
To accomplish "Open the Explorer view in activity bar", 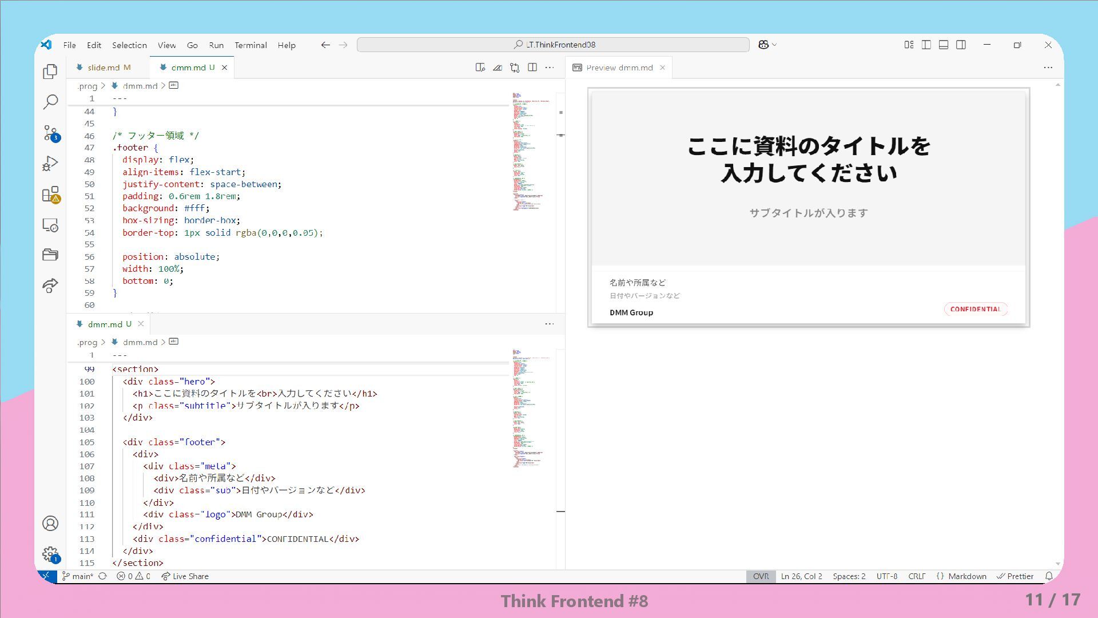I will pos(50,72).
